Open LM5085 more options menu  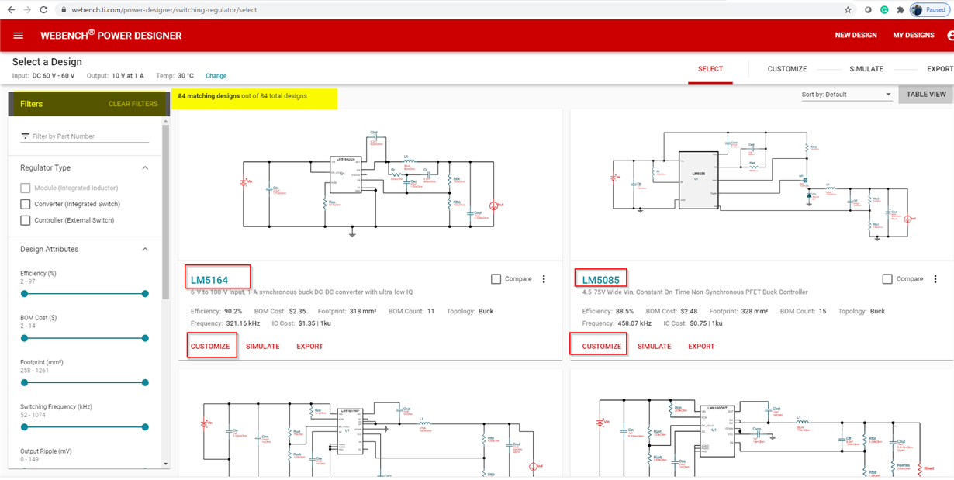(935, 279)
